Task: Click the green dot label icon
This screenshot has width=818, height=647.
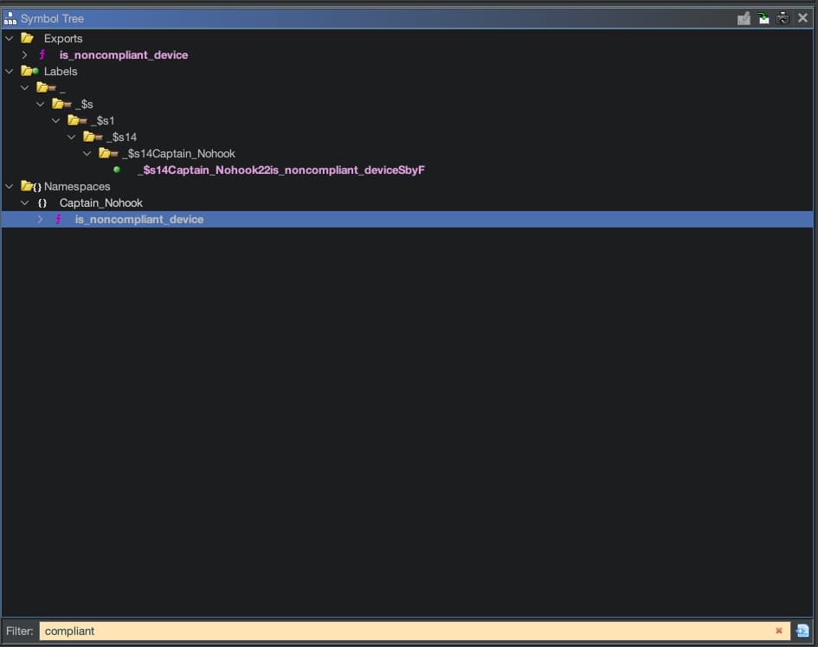Action: click(x=117, y=170)
